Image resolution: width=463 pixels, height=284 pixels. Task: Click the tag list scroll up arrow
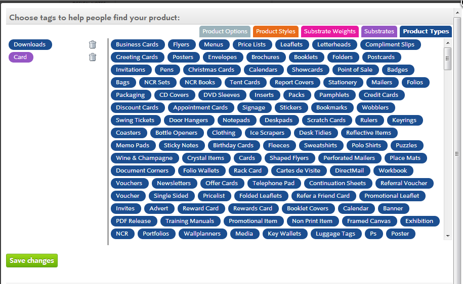pos(448,43)
